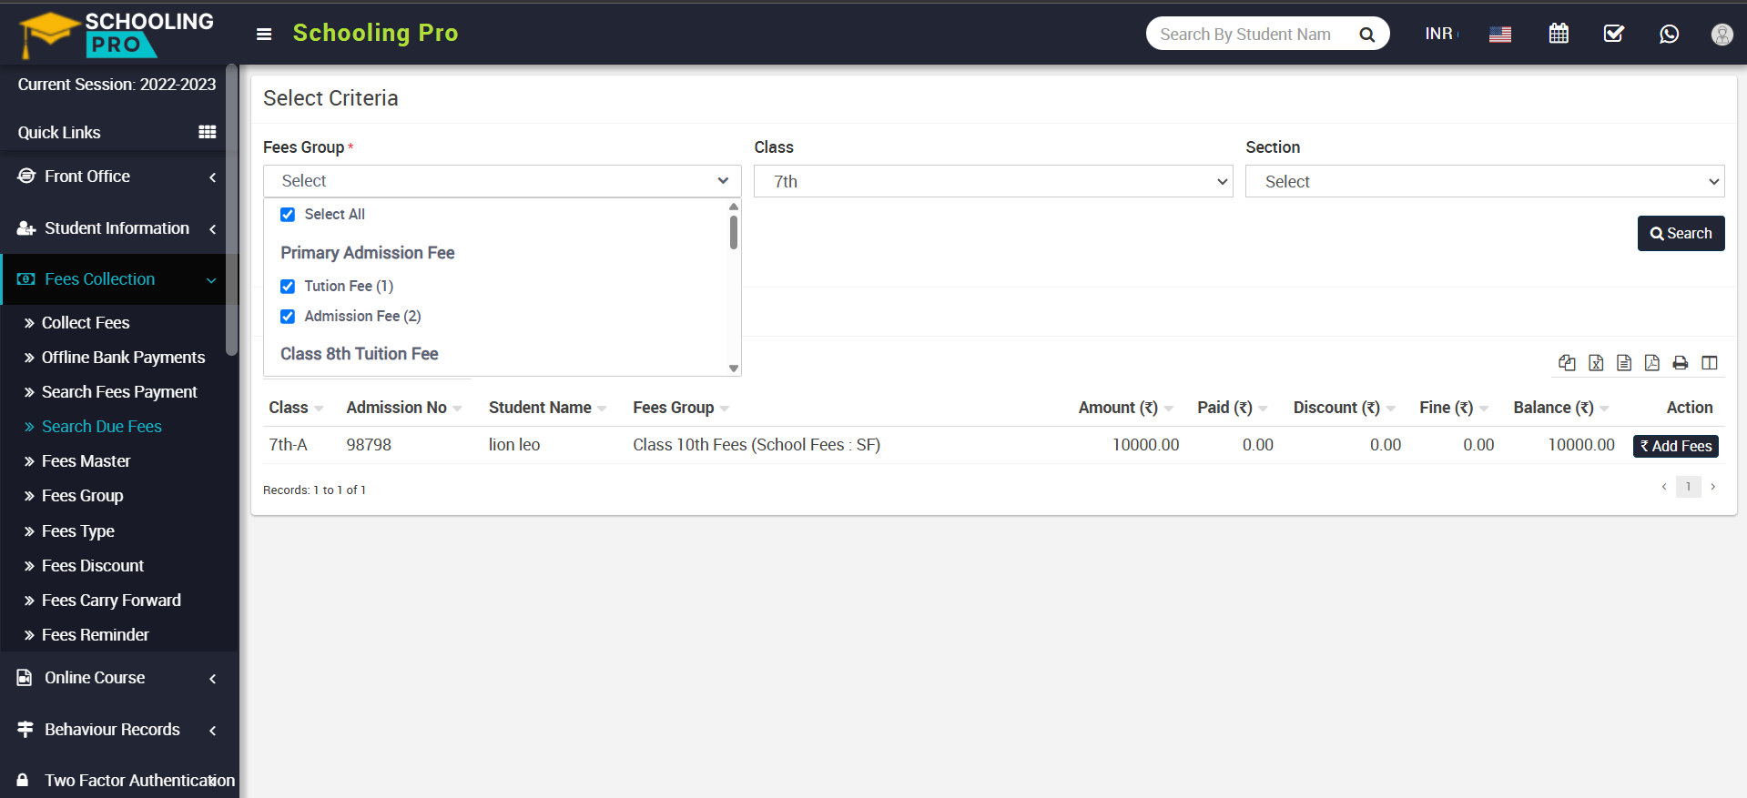The image size is (1747, 798).
Task: Click the admission number 98798 cell
Action: click(x=369, y=445)
